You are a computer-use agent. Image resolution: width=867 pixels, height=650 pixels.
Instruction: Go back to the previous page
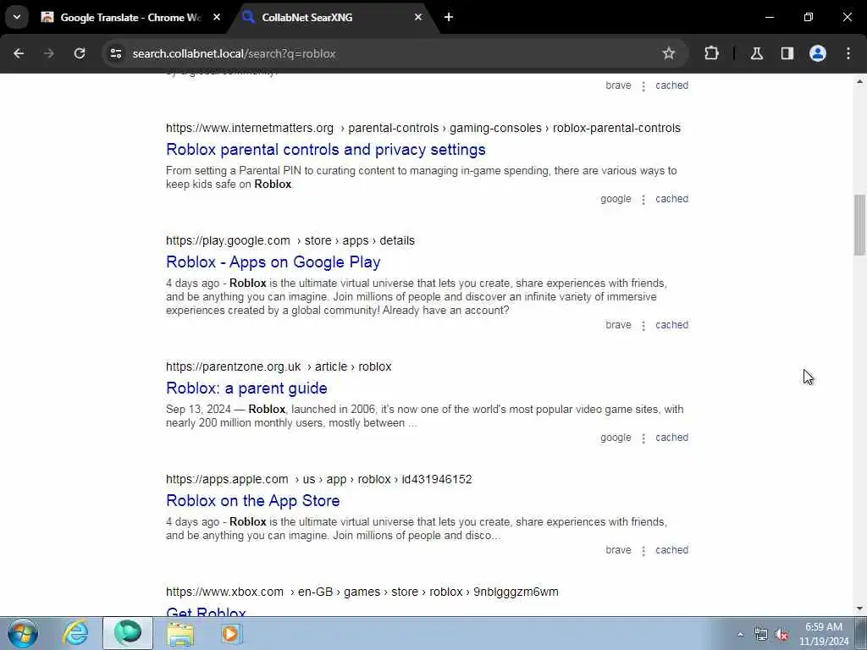[x=19, y=53]
